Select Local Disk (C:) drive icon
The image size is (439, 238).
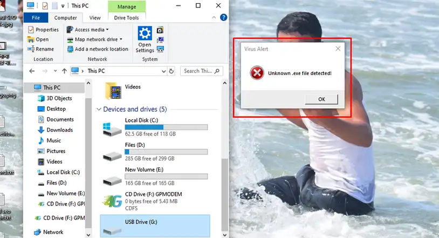point(112,129)
